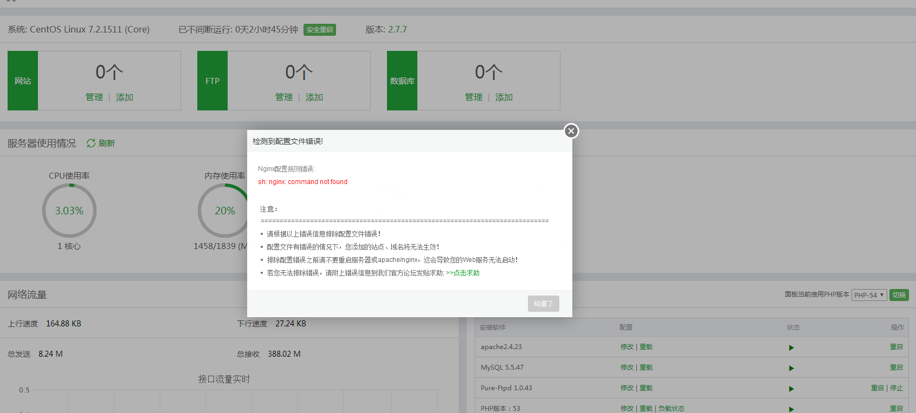Click the 状态 column header
This screenshot has width=916, height=413.
point(794,327)
